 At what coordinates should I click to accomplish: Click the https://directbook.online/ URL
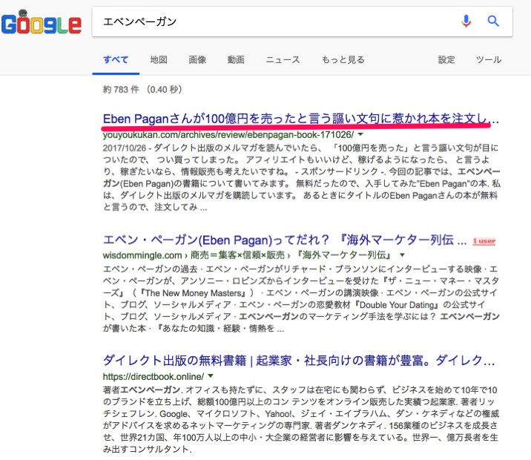point(154,377)
